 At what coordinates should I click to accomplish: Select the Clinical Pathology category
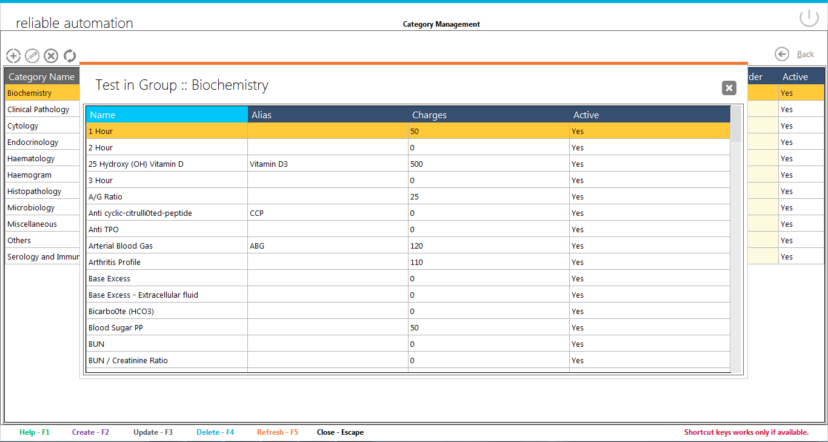[42, 109]
